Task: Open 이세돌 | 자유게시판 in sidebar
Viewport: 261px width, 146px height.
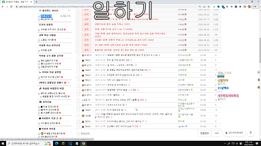Action: [53, 134]
